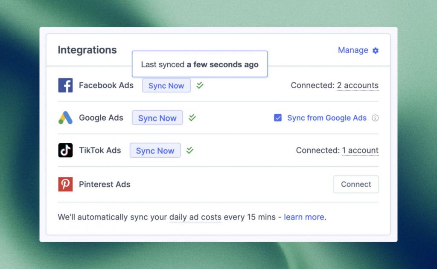Click the Sync from Google Ads label
This screenshot has height=269, width=437.
point(327,118)
